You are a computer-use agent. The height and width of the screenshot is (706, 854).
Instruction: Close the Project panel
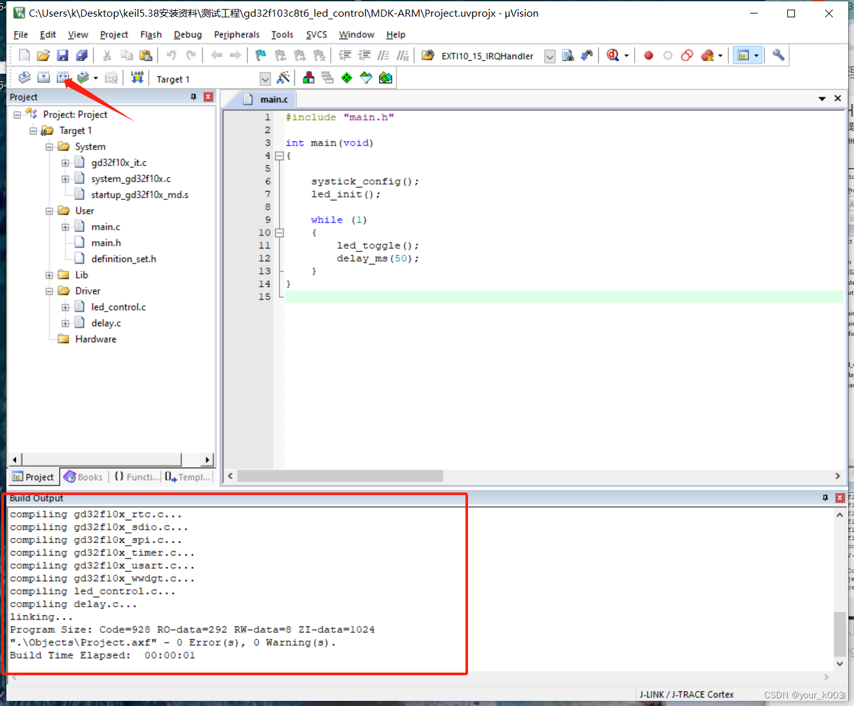click(x=208, y=97)
